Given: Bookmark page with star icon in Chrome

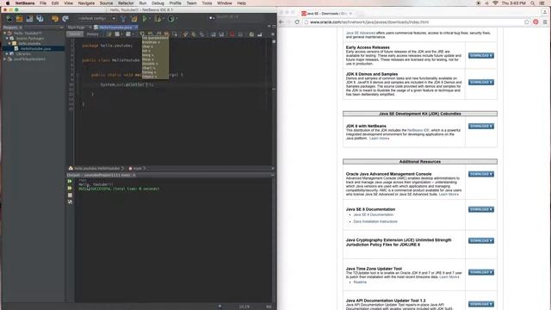Looking at the screenshot, I should click(x=526, y=22).
